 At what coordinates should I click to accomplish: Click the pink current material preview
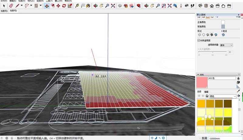[x=202, y=82]
